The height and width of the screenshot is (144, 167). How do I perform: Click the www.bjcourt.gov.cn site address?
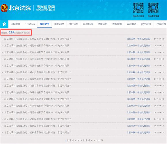point(45,10)
